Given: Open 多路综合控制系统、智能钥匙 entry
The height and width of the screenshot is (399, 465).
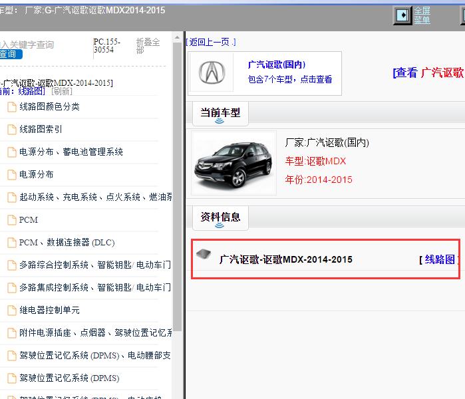Looking at the screenshot, I should [95, 265].
